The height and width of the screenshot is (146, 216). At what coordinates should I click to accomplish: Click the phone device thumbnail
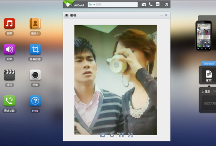tap(204, 36)
